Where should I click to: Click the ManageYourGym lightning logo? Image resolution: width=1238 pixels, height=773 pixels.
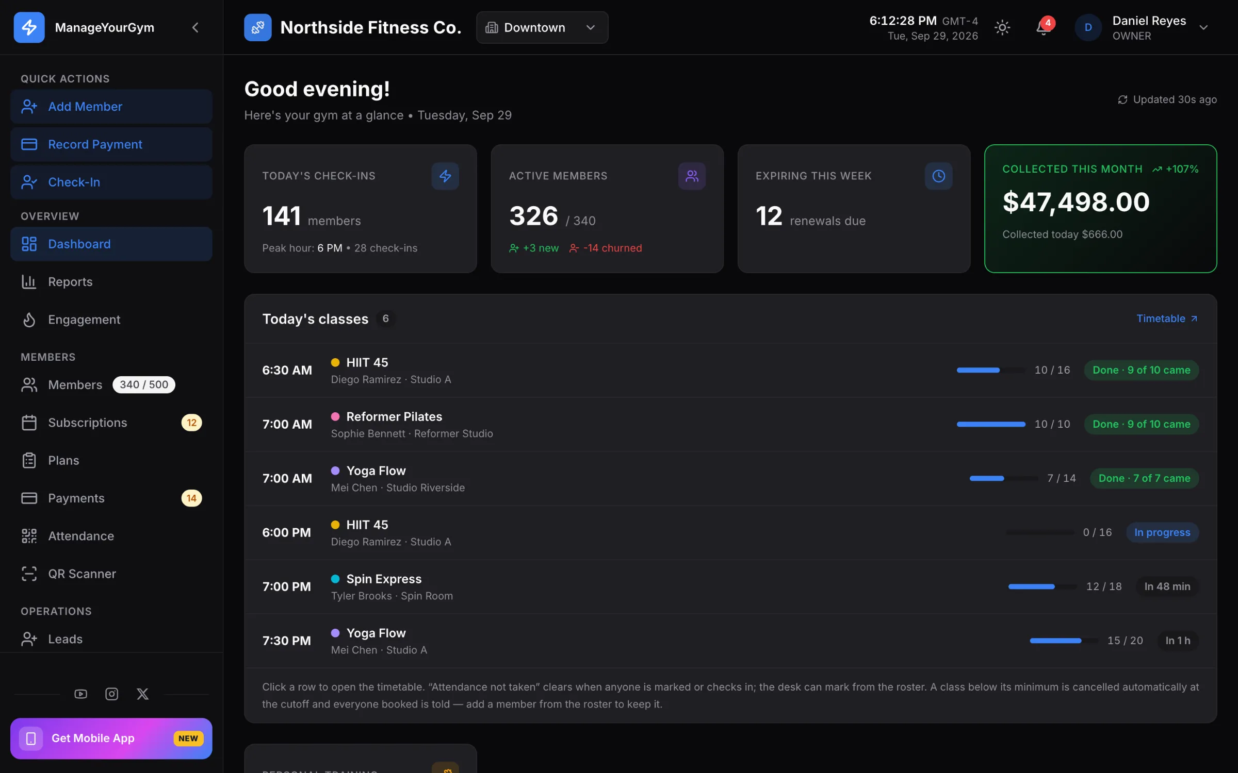tap(29, 27)
